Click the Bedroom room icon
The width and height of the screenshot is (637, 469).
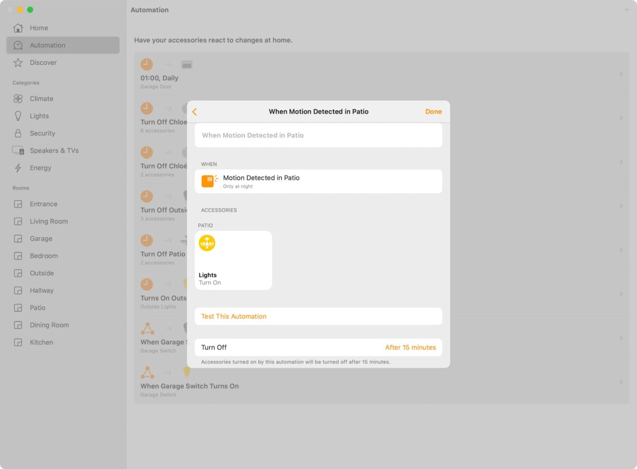[x=18, y=256]
